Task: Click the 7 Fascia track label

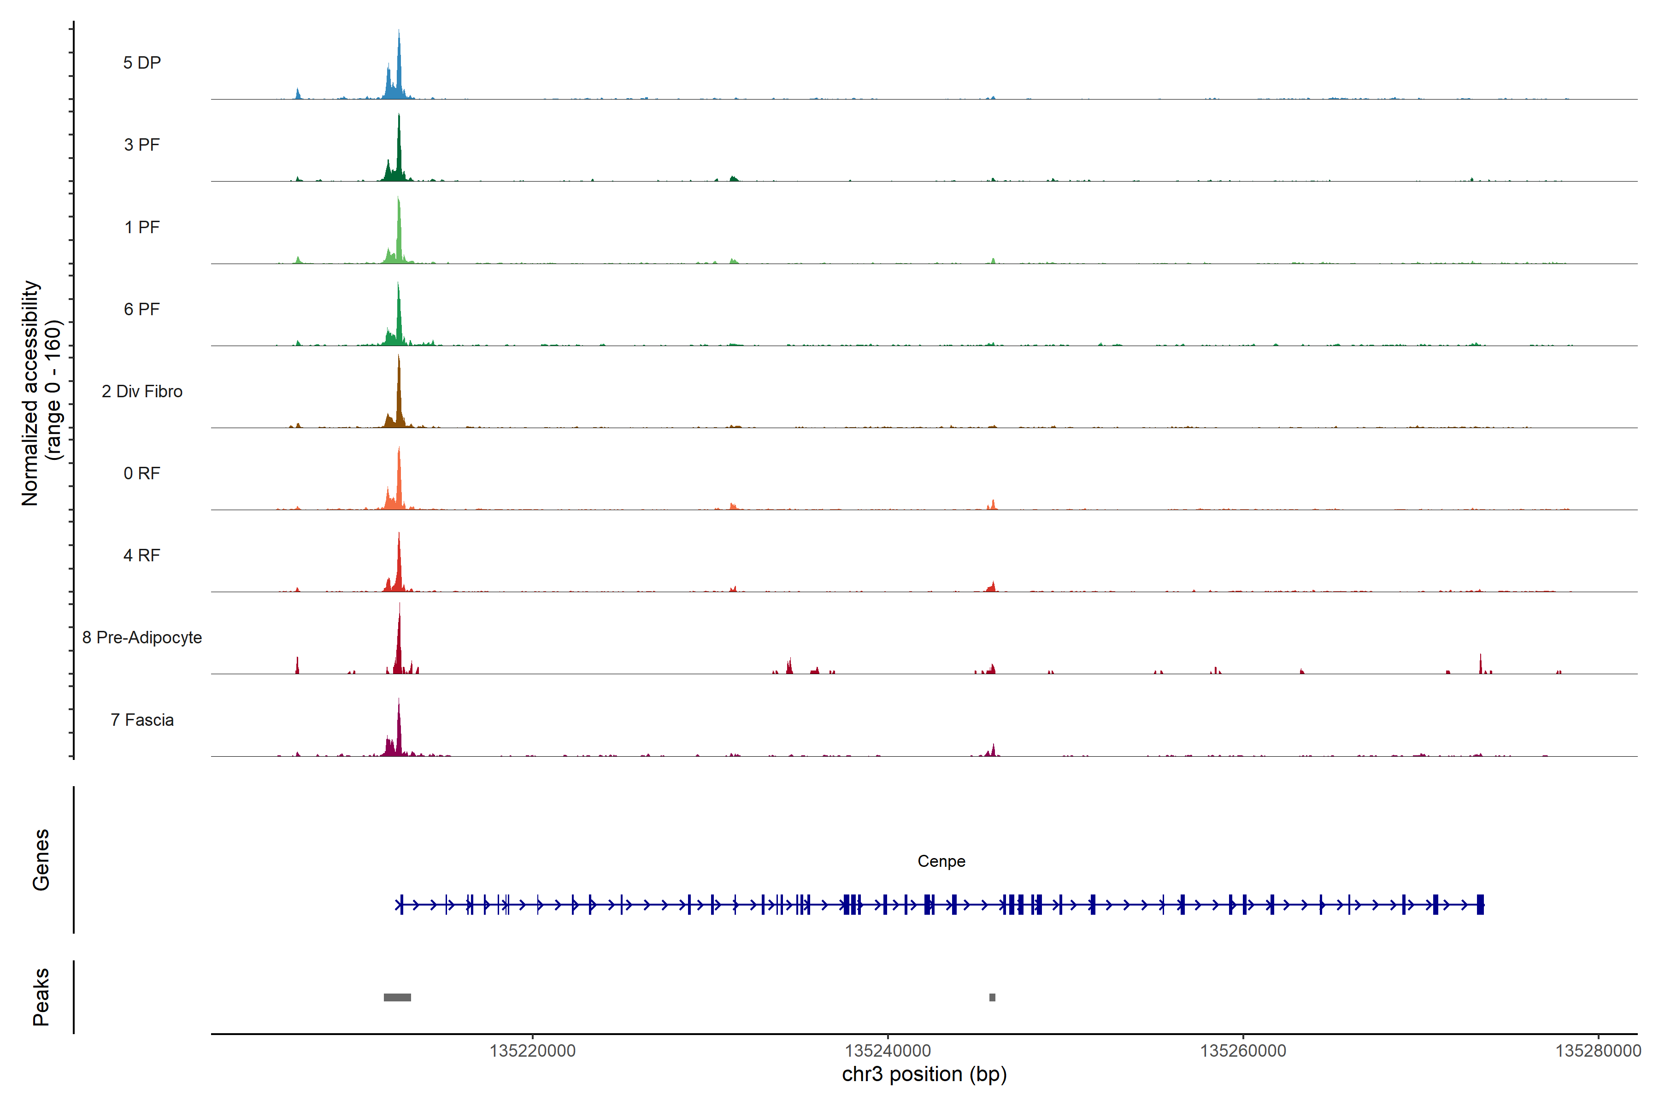Action: point(142,719)
